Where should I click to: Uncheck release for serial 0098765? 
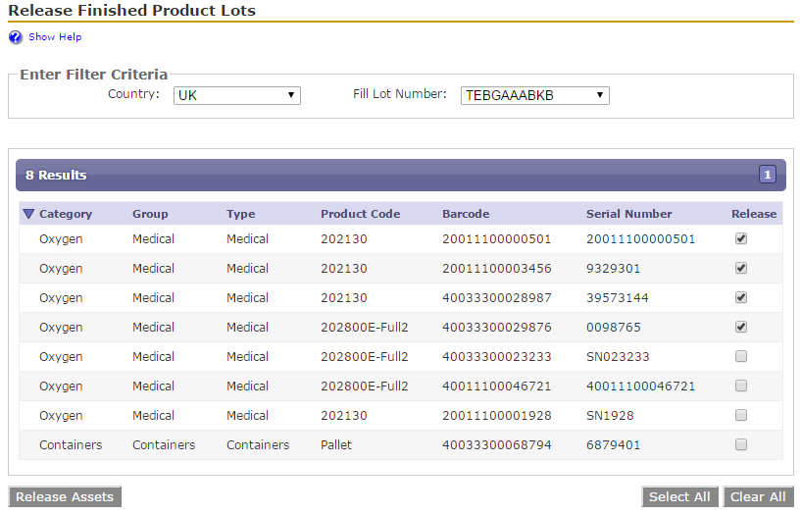tap(741, 327)
